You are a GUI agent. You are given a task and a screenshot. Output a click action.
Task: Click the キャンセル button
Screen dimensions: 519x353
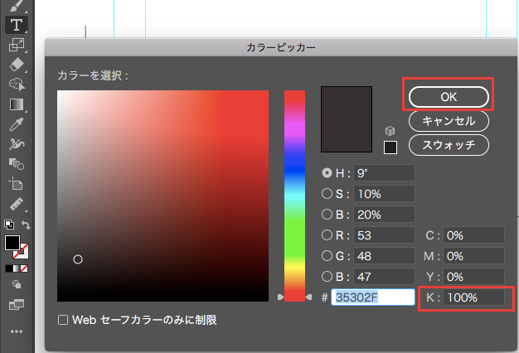point(449,121)
